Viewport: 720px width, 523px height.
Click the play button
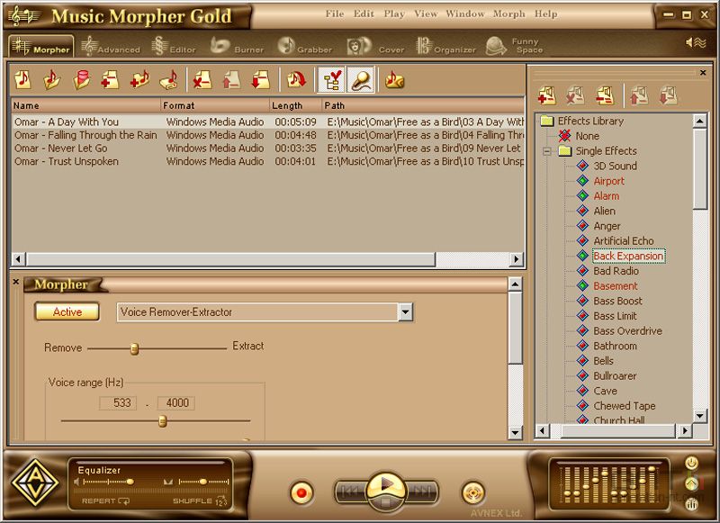point(386,485)
